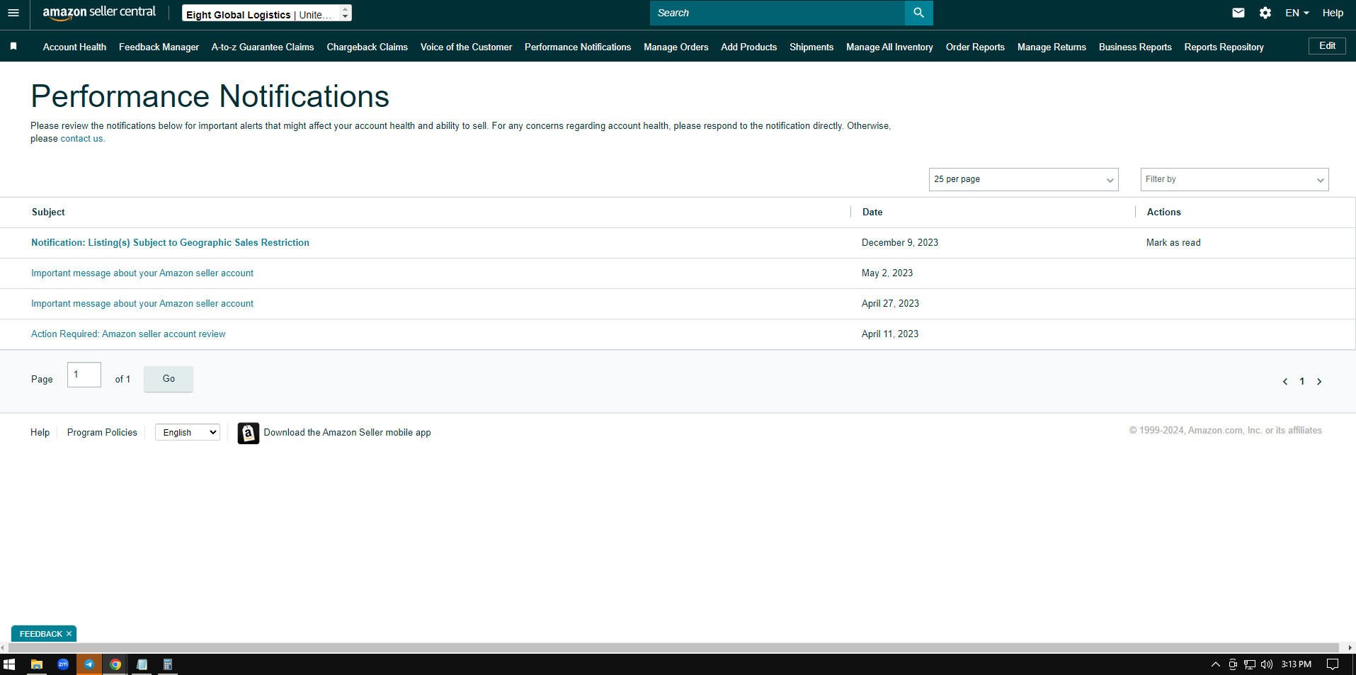1356x675 pixels.
Task: Open Program Policies link
Action: coord(102,432)
